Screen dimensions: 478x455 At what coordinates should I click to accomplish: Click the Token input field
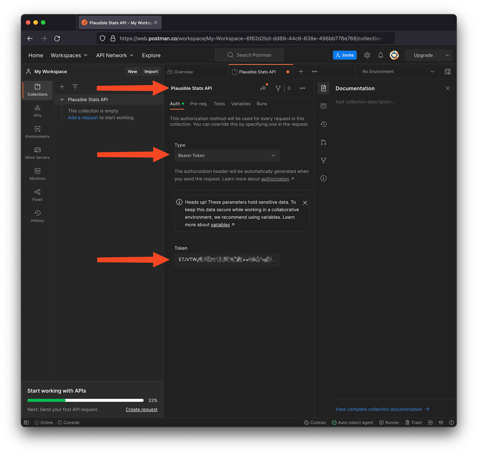coord(227,260)
